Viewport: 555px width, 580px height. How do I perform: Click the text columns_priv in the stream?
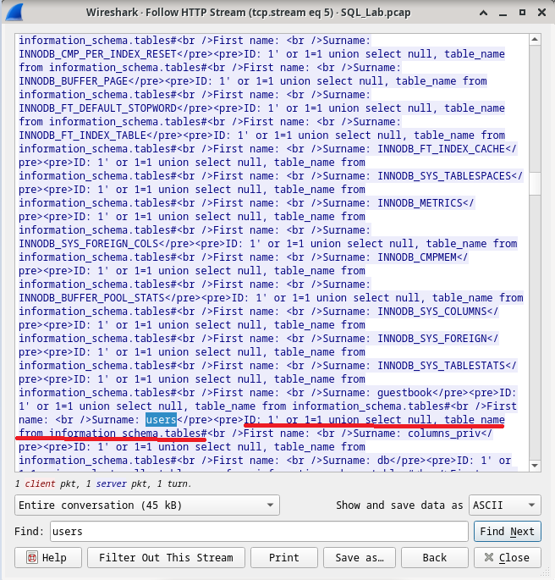pyautogui.click(x=444, y=434)
